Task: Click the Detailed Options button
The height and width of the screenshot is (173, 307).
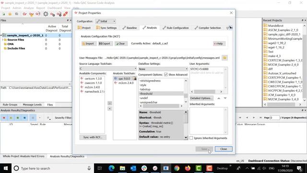Action: click(201, 98)
